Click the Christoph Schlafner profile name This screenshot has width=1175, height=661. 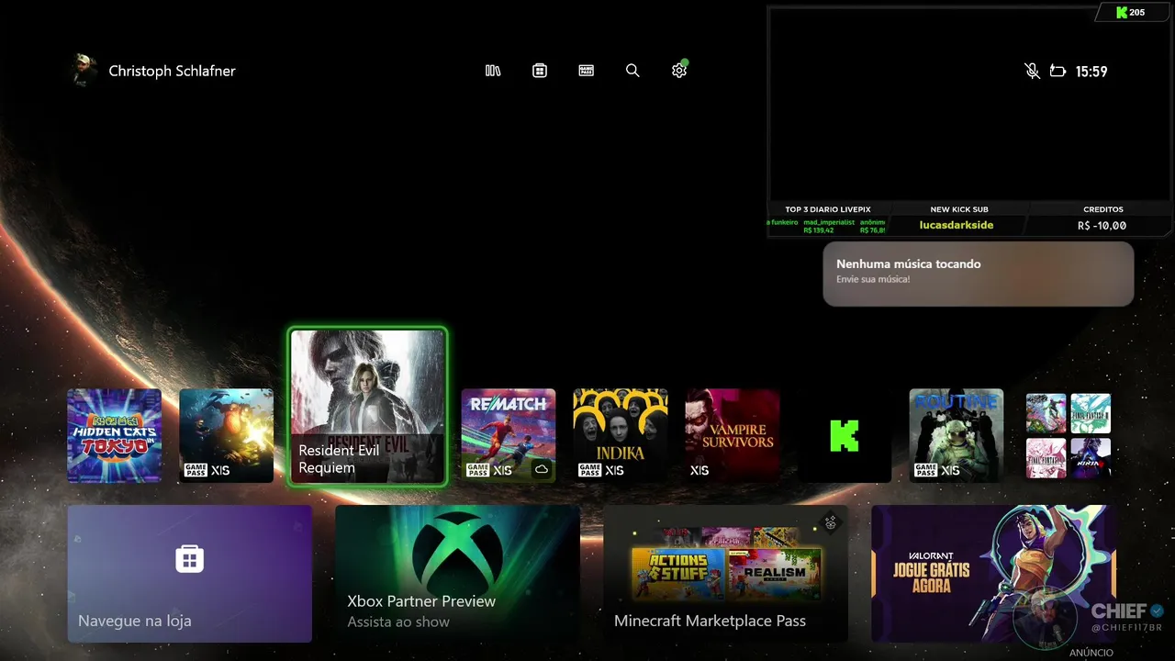(172, 71)
